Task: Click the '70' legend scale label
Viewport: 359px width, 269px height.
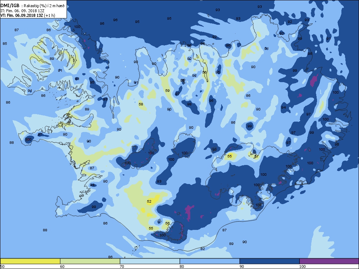Action: pyautogui.click(x=122, y=266)
